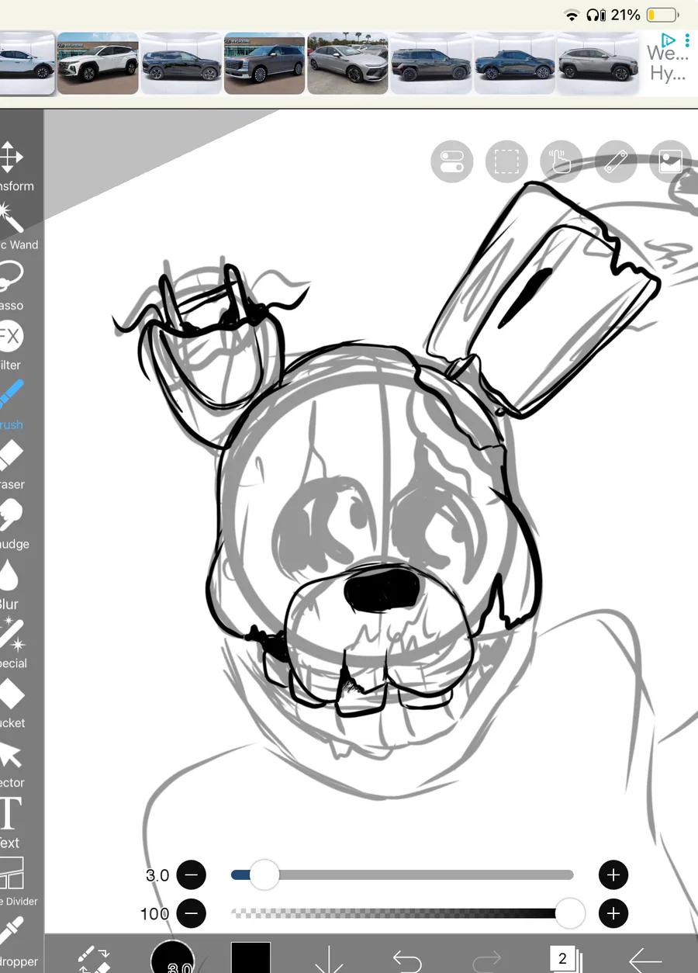Viewport: 698px width, 973px height.
Task: Switch between brush and eraser icon
Action: click(x=95, y=959)
